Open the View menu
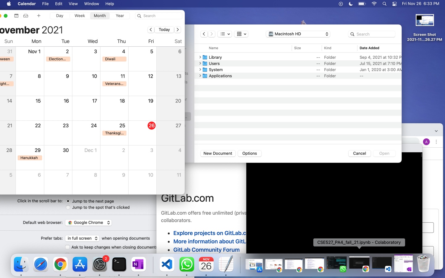 tap(73, 4)
